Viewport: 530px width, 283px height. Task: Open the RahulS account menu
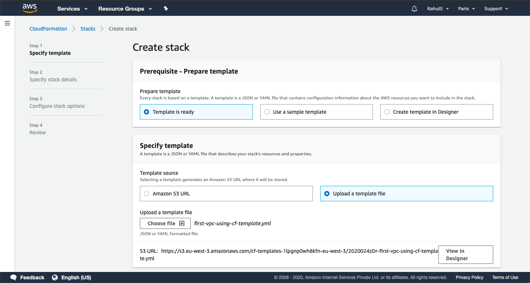(x=438, y=9)
